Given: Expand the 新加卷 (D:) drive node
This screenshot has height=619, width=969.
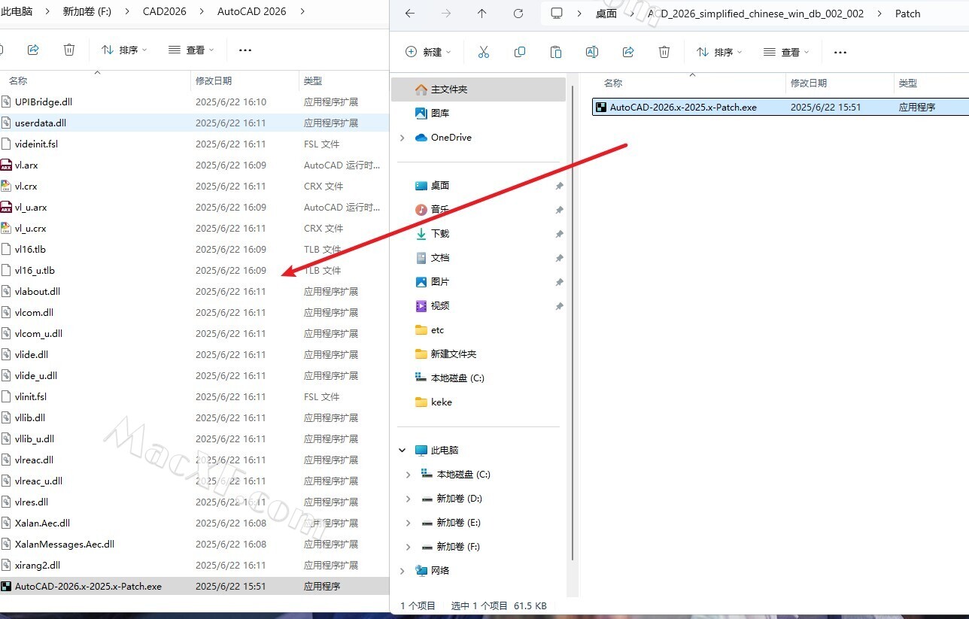Looking at the screenshot, I should point(409,499).
